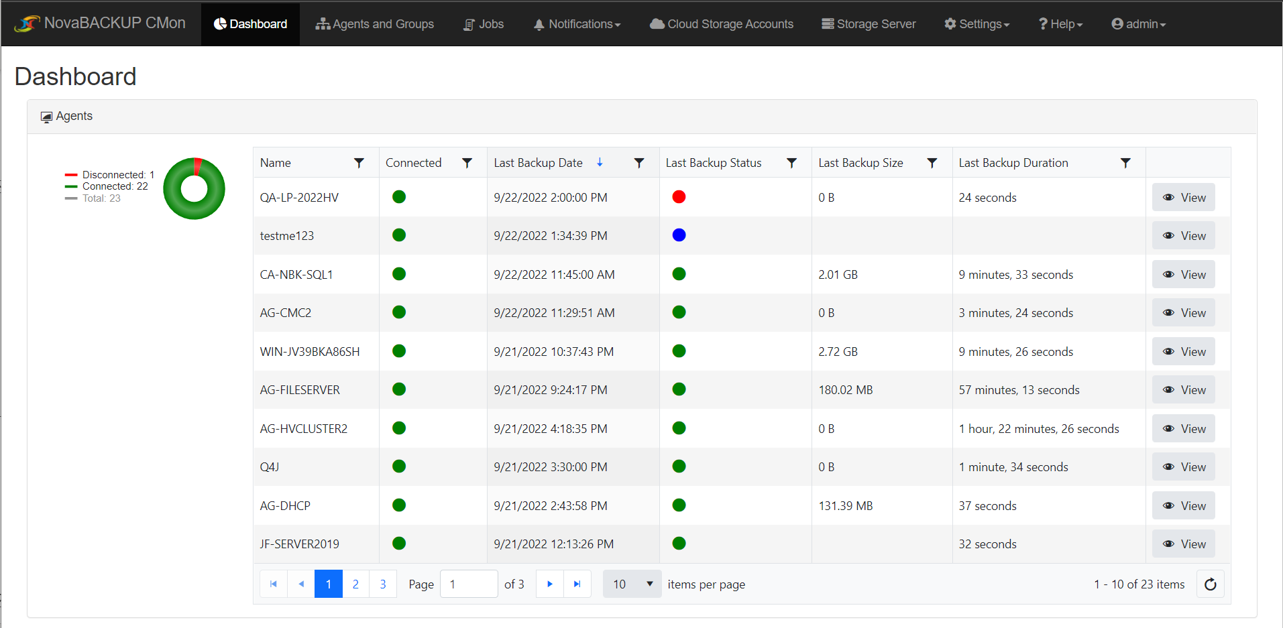Image resolution: width=1283 pixels, height=628 pixels.
Task: Sort by Connected column header
Action: click(x=413, y=163)
